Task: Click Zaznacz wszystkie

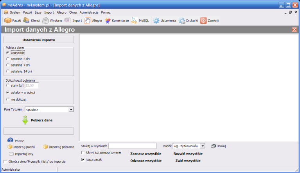Action: [146, 154]
